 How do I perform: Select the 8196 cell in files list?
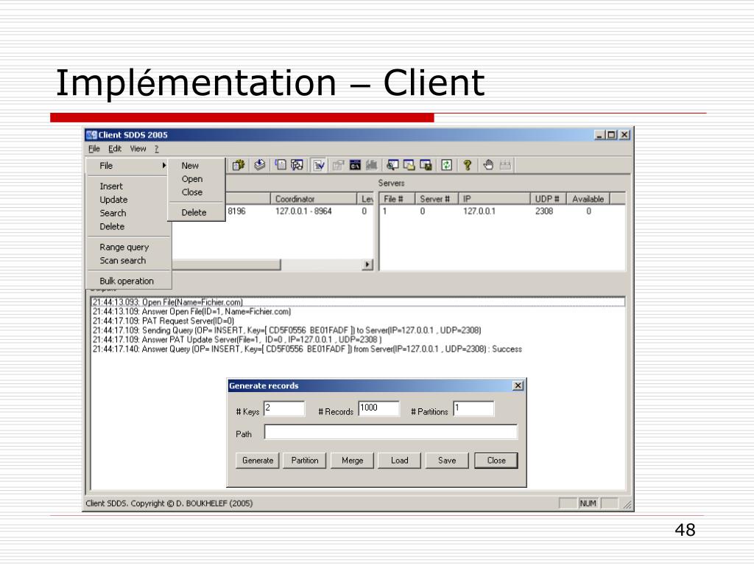pyautogui.click(x=236, y=212)
